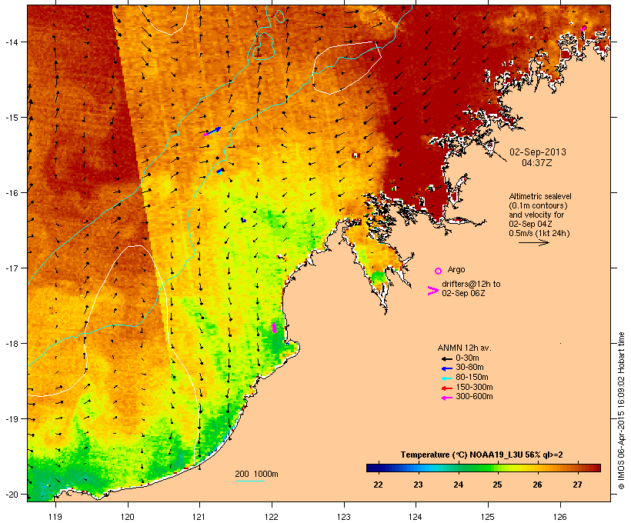The image size is (631, 523).
Task: Click the latitude axis label -16
Action: 12,193
